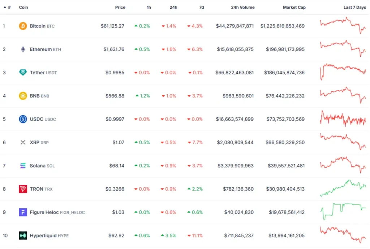Click the Hyperliquid logo icon
The width and height of the screenshot is (370, 249).
pos(23,236)
